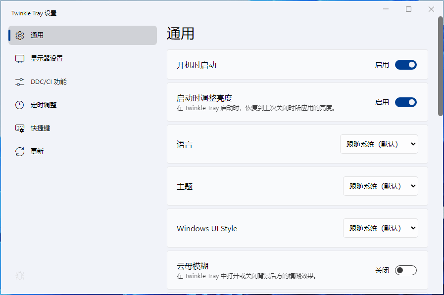Open the Windows UI Style dropdown
Screen dimensions: 444x295
pyautogui.click(x=380, y=228)
